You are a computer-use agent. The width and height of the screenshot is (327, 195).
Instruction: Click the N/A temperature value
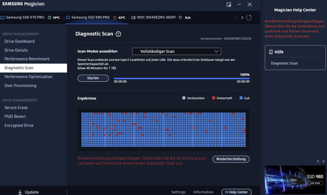pos(188,18)
